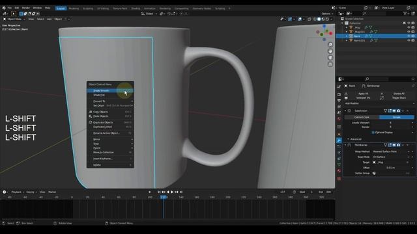Screen dimensions: 417x234
Task: Disable render for Nami.001 camera icon
Action: (413, 40)
